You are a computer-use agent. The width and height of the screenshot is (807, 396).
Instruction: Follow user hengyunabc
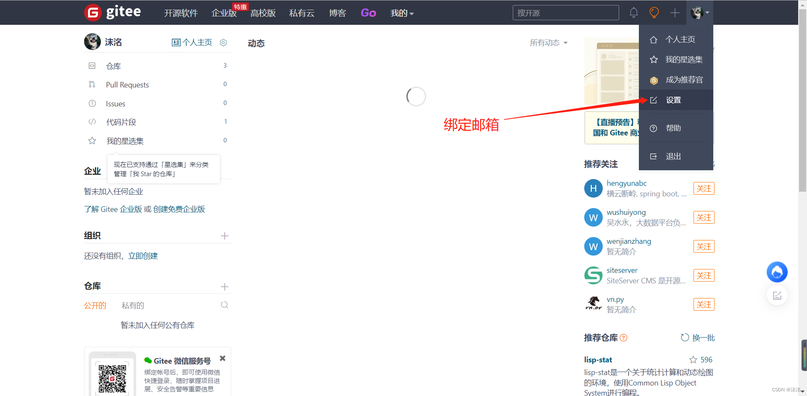[704, 188]
